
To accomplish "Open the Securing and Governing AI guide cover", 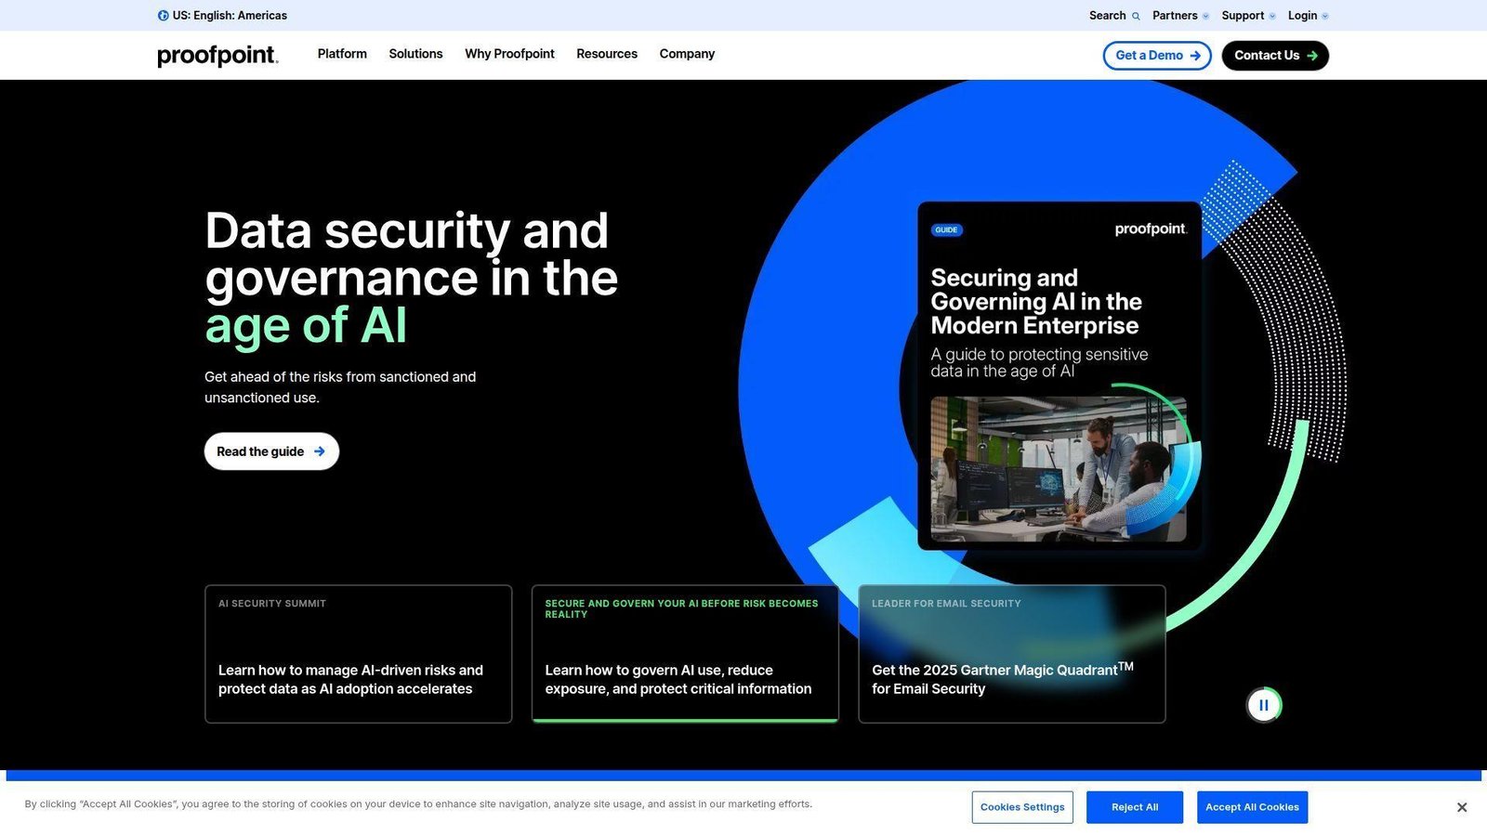I will [x=1059, y=375].
